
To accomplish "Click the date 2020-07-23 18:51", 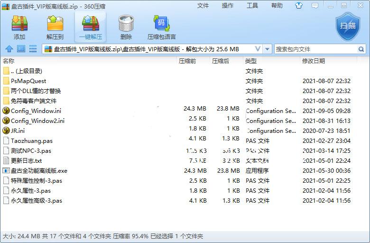I will [x=326, y=131].
